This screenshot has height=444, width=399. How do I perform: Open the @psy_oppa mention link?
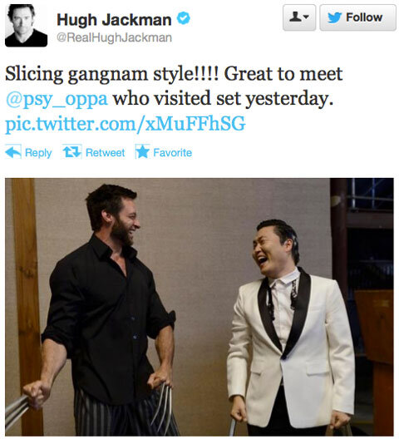[x=57, y=99]
